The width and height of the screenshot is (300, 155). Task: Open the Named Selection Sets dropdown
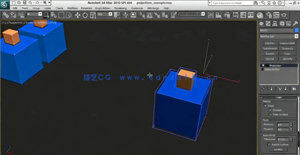pos(191,14)
